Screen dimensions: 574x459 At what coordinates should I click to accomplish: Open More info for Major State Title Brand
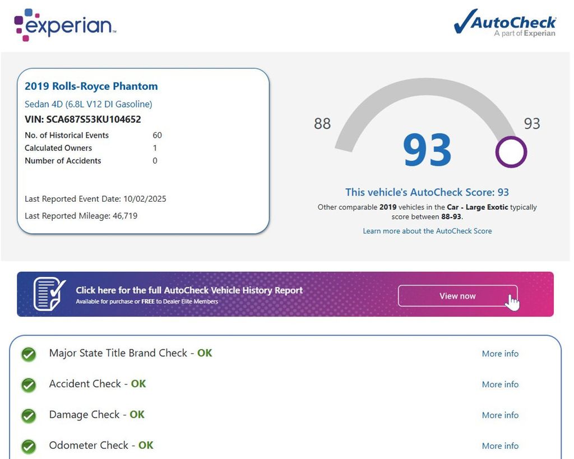click(x=500, y=354)
